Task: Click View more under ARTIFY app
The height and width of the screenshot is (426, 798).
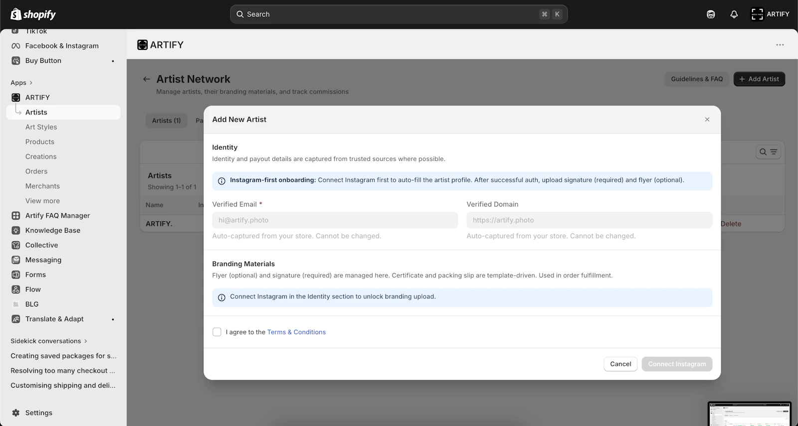Action: pos(42,201)
